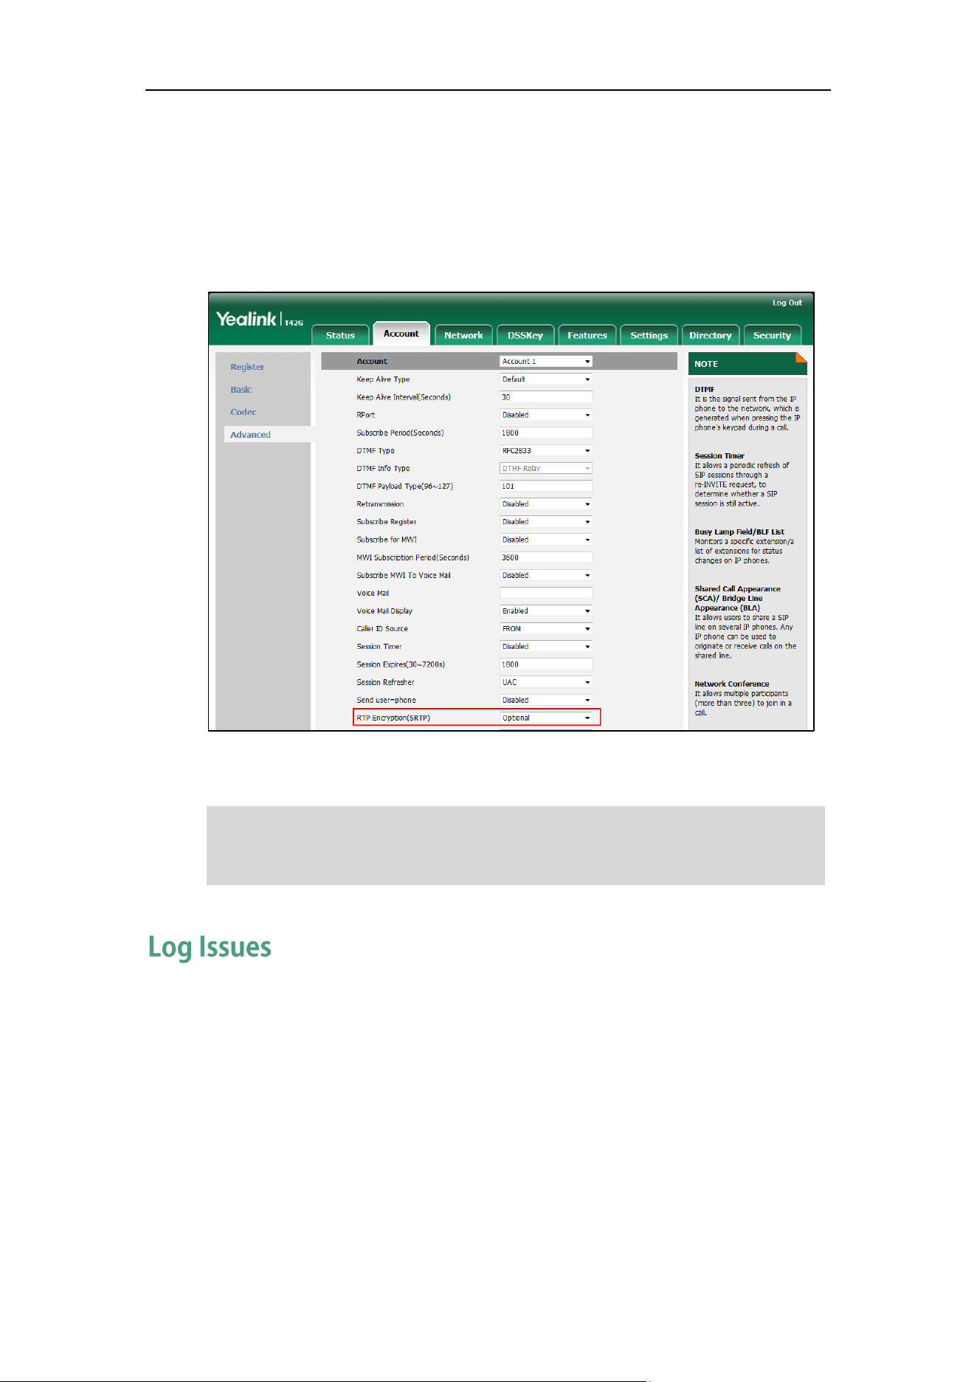Open the RPort dropdown
This screenshot has height=1382, width=977.
[x=546, y=415]
